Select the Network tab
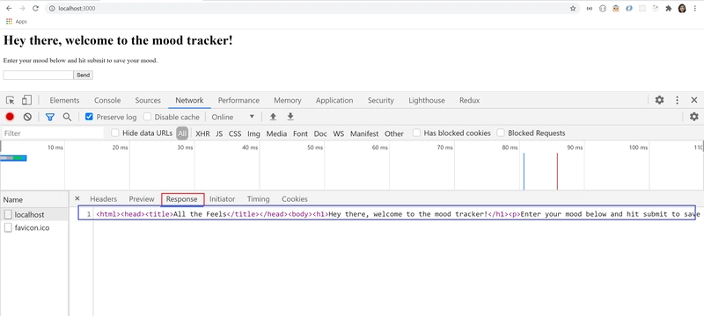704x316 pixels. [189, 100]
